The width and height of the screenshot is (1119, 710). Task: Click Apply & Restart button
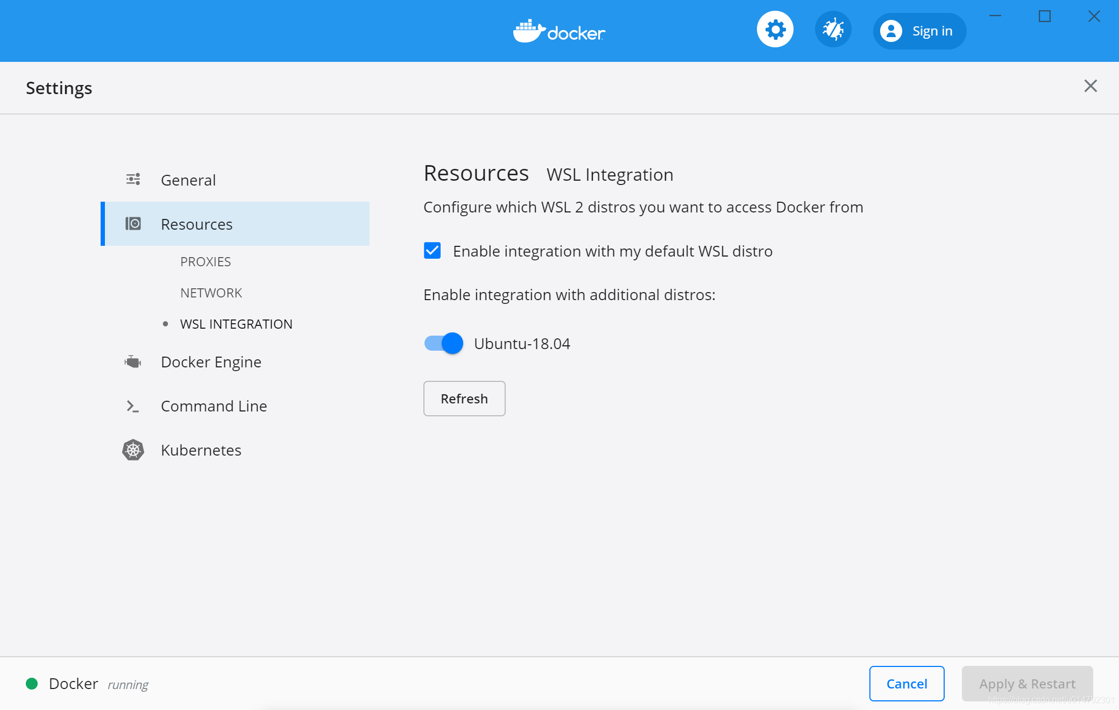(1026, 683)
